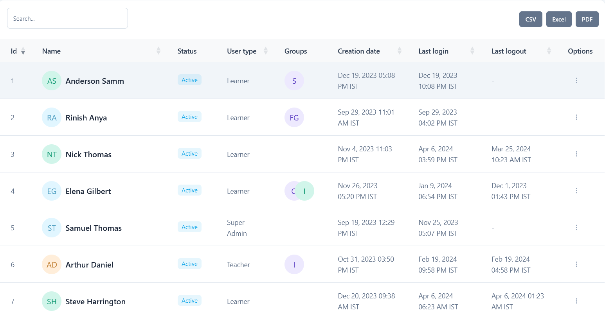Open the options menu for Samuel Thomas
Image resolution: width=605 pixels, height=316 pixels.
point(576,227)
